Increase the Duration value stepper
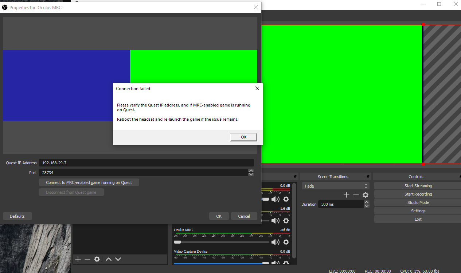The width and height of the screenshot is (461, 273). pyautogui.click(x=367, y=202)
